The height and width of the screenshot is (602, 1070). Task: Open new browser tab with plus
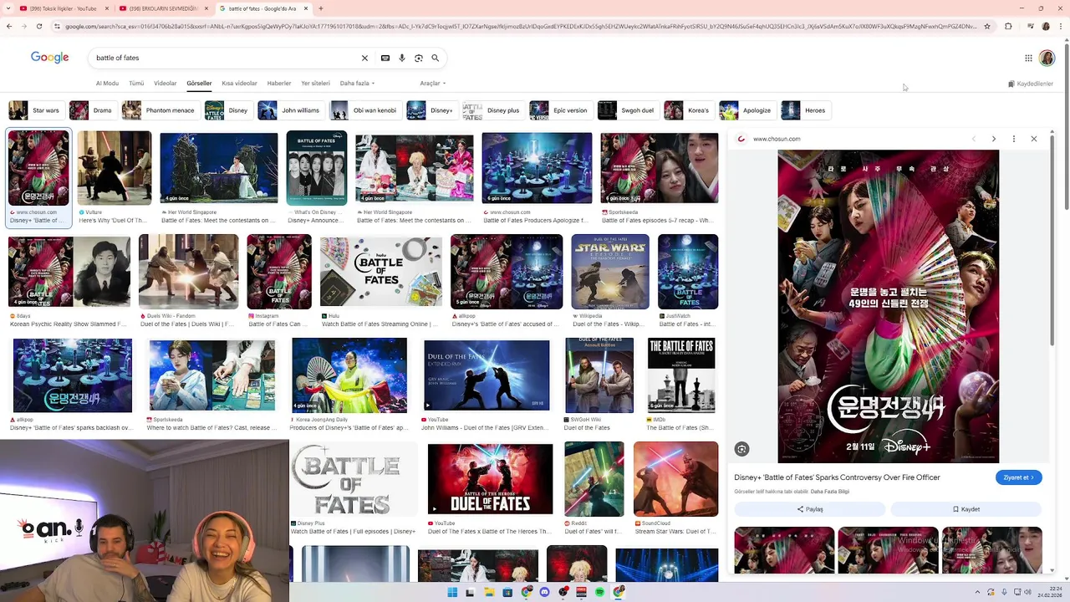(x=321, y=8)
